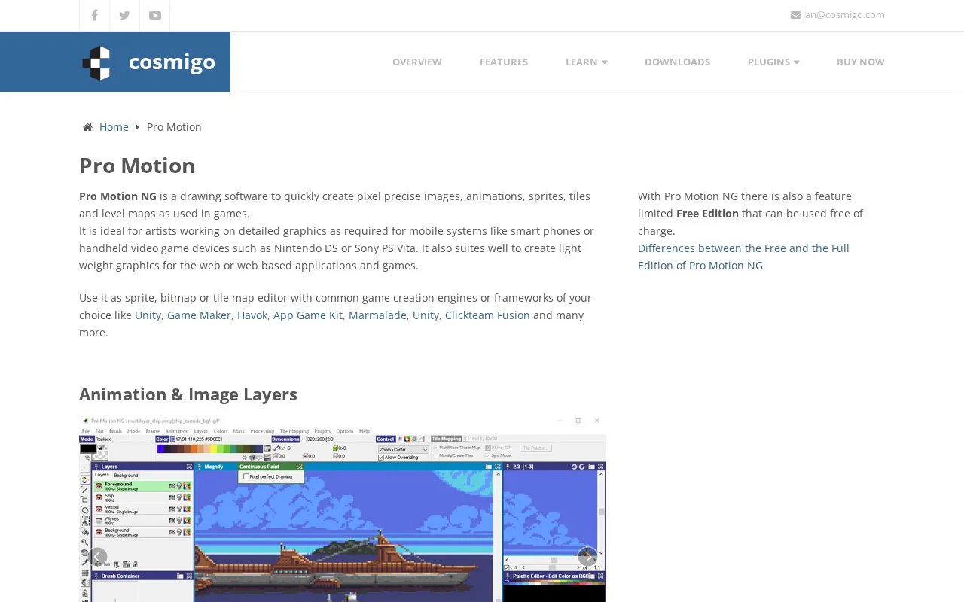
Task: Email jan@cosmigo.com via the header link
Action: pos(837,14)
